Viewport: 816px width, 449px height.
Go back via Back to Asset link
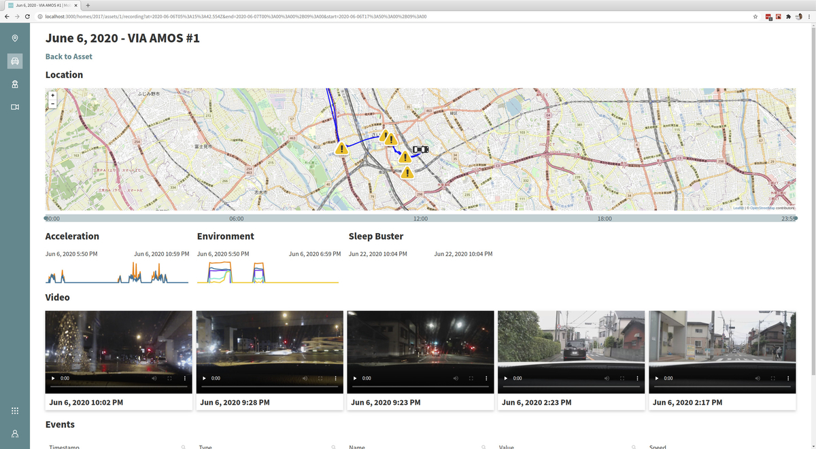(69, 56)
